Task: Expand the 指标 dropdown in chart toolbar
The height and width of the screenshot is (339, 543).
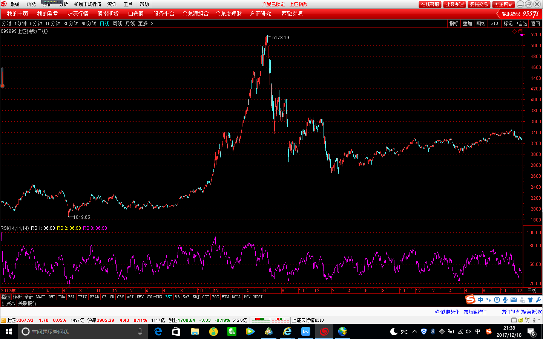Action: click(454, 23)
